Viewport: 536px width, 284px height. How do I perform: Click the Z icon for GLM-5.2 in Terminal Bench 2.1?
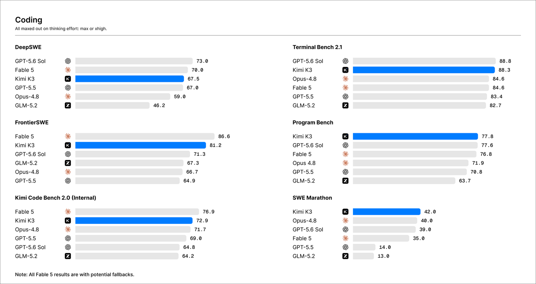coord(345,106)
